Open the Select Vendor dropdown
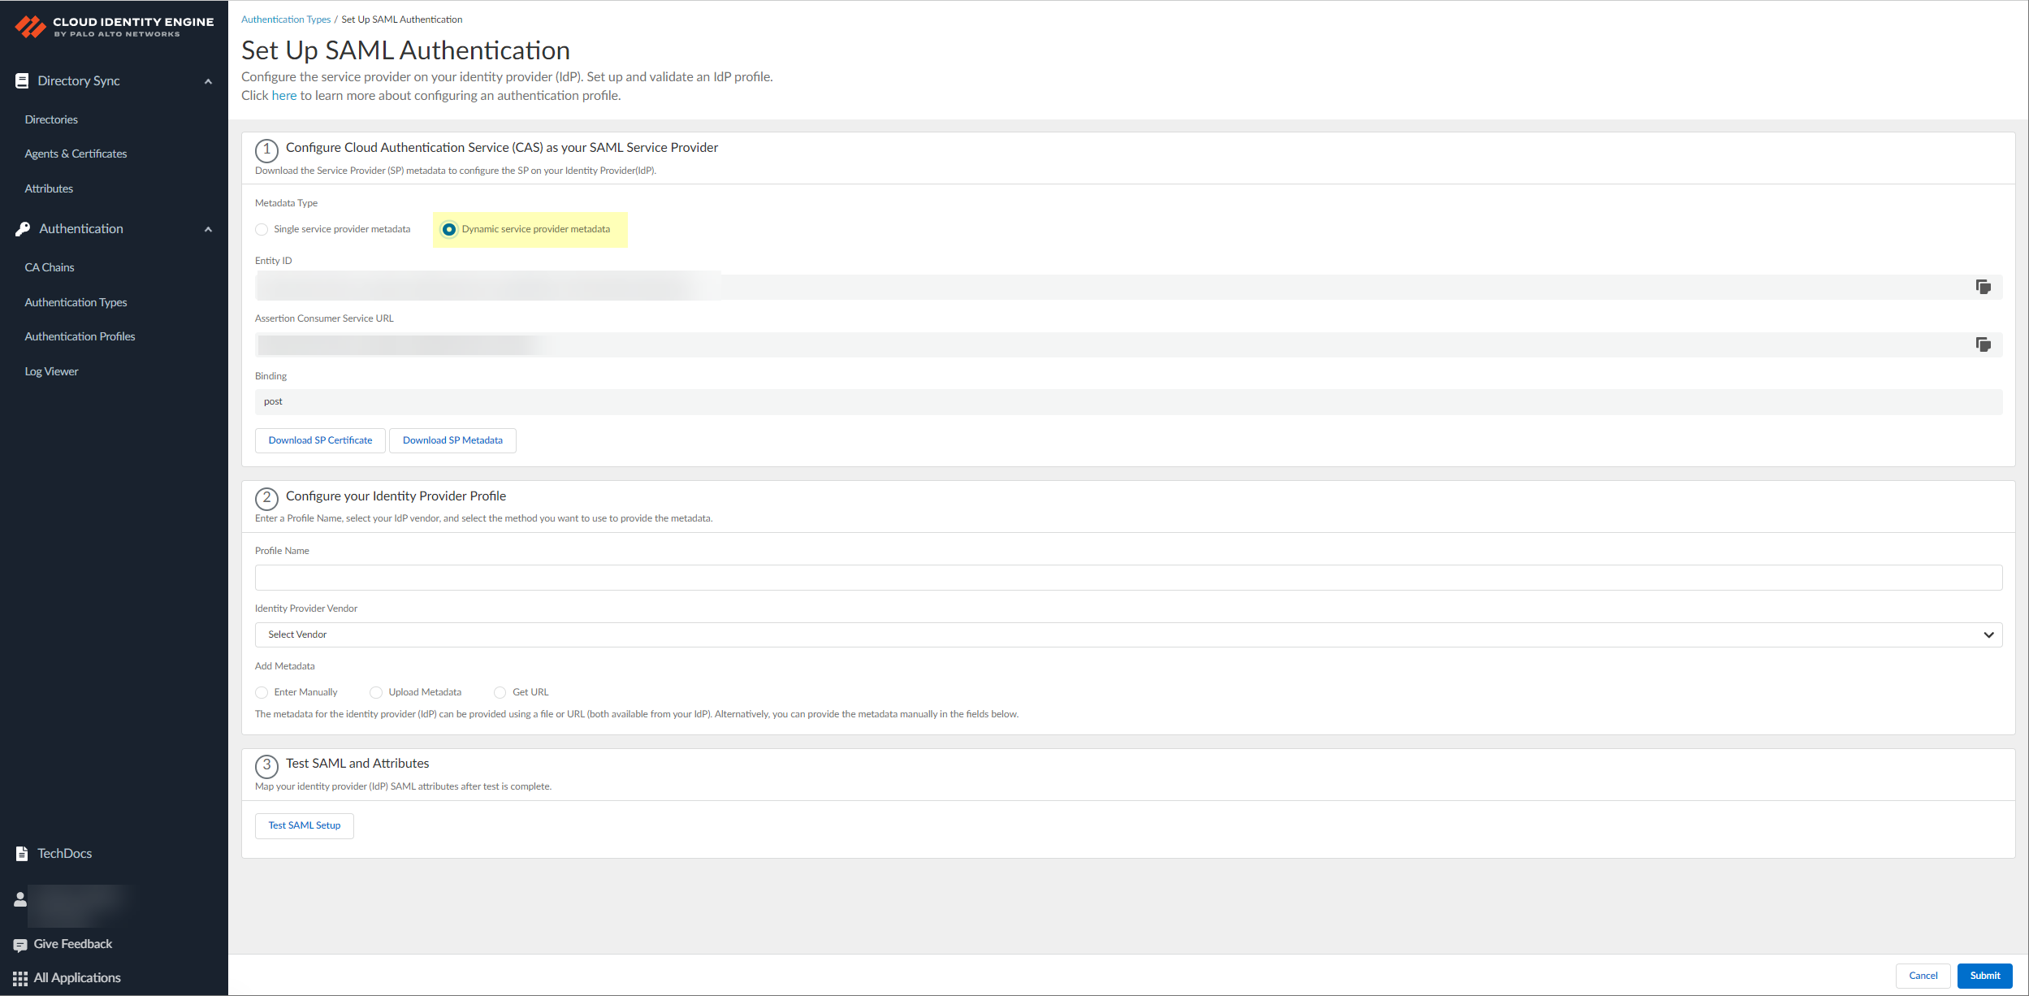The width and height of the screenshot is (2029, 996). click(x=1127, y=634)
